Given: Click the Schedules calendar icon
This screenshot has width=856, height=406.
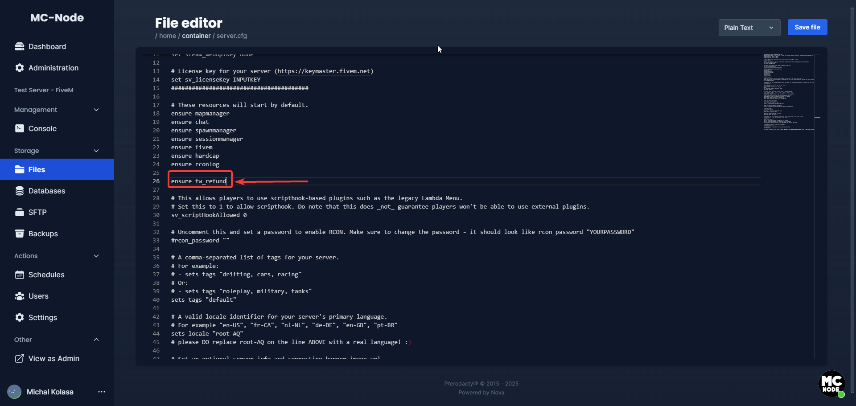Looking at the screenshot, I should (x=20, y=275).
